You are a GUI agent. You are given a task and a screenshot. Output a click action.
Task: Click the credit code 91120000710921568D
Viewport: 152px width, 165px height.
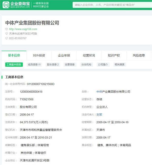click(41, 84)
